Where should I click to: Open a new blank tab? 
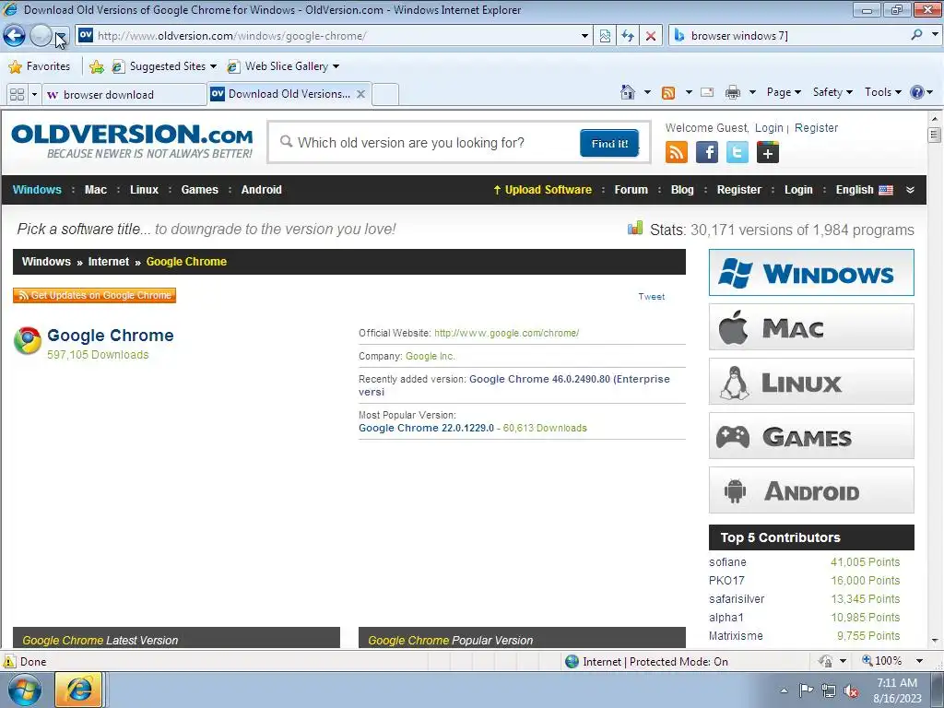pos(385,95)
